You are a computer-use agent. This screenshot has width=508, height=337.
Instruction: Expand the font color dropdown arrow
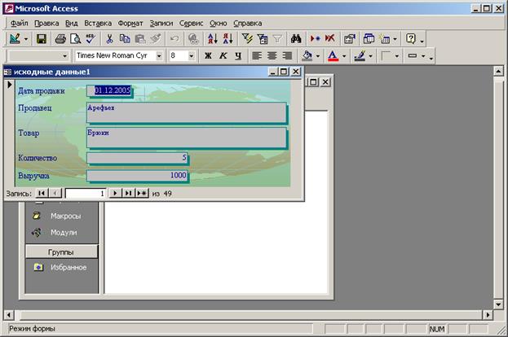tap(344, 56)
